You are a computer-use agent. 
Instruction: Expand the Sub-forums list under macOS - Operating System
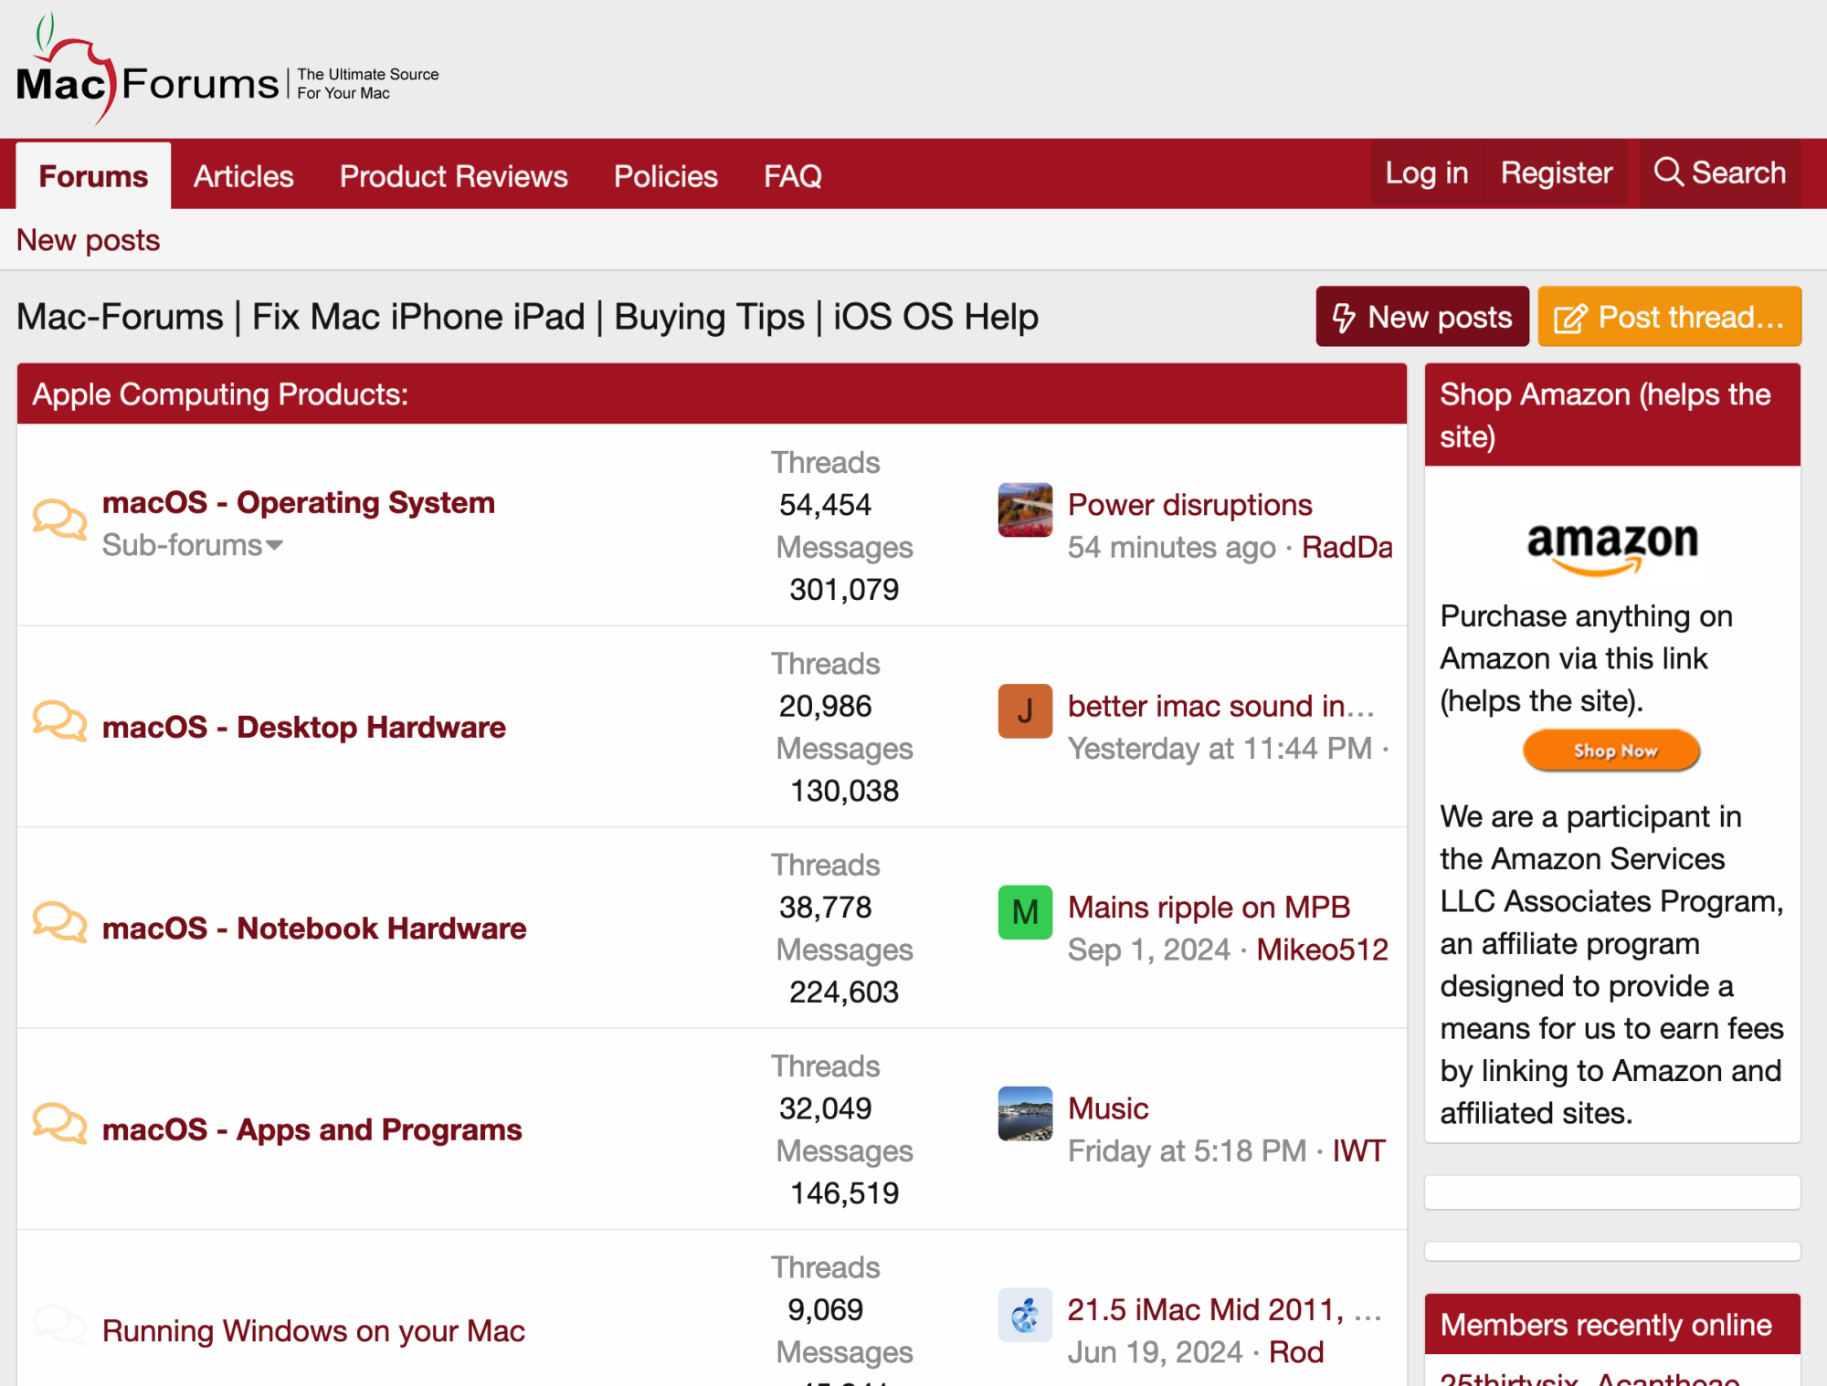(x=192, y=544)
